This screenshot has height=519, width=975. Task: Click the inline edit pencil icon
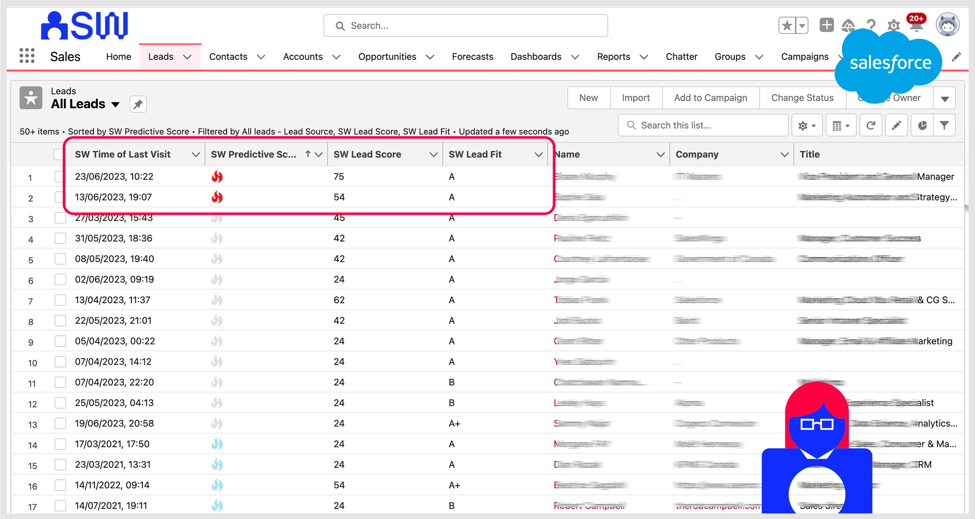pos(896,125)
